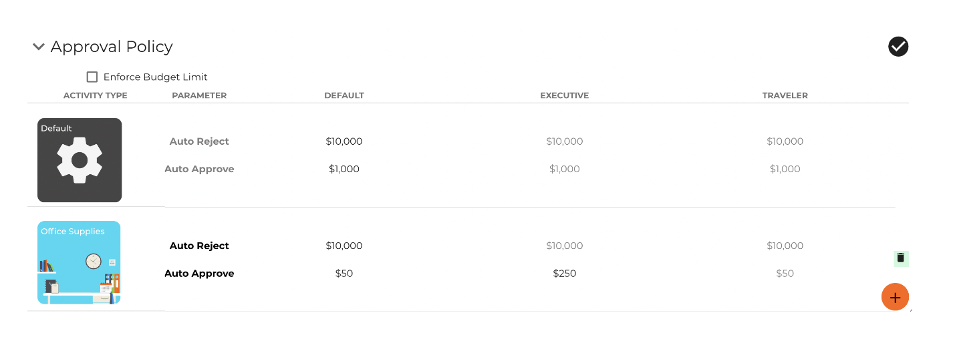Edit Office Supplies default Auto Reject $10,000
This screenshot has width=953, height=339.
coord(344,246)
